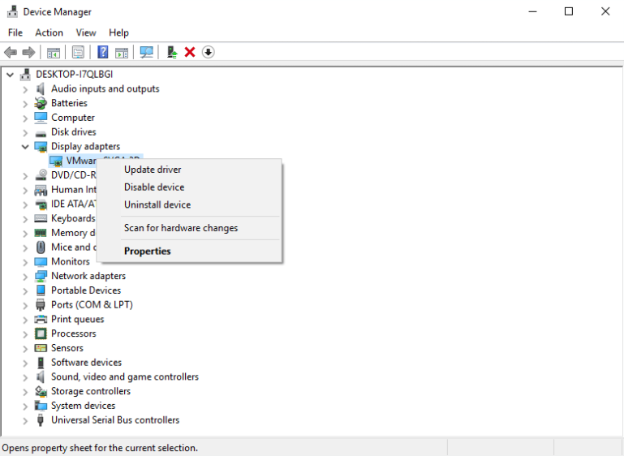Open the File menu
The image size is (624, 456).
[15, 32]
